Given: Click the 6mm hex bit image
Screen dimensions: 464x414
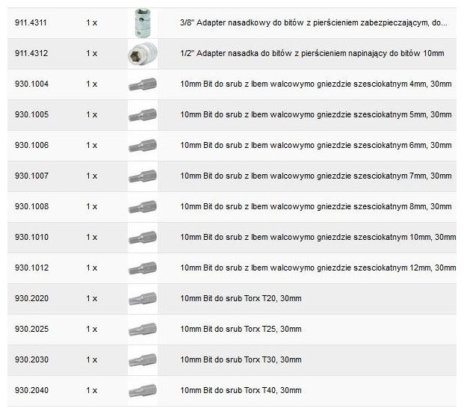Looking at the screenshot, I should point(142,145).
